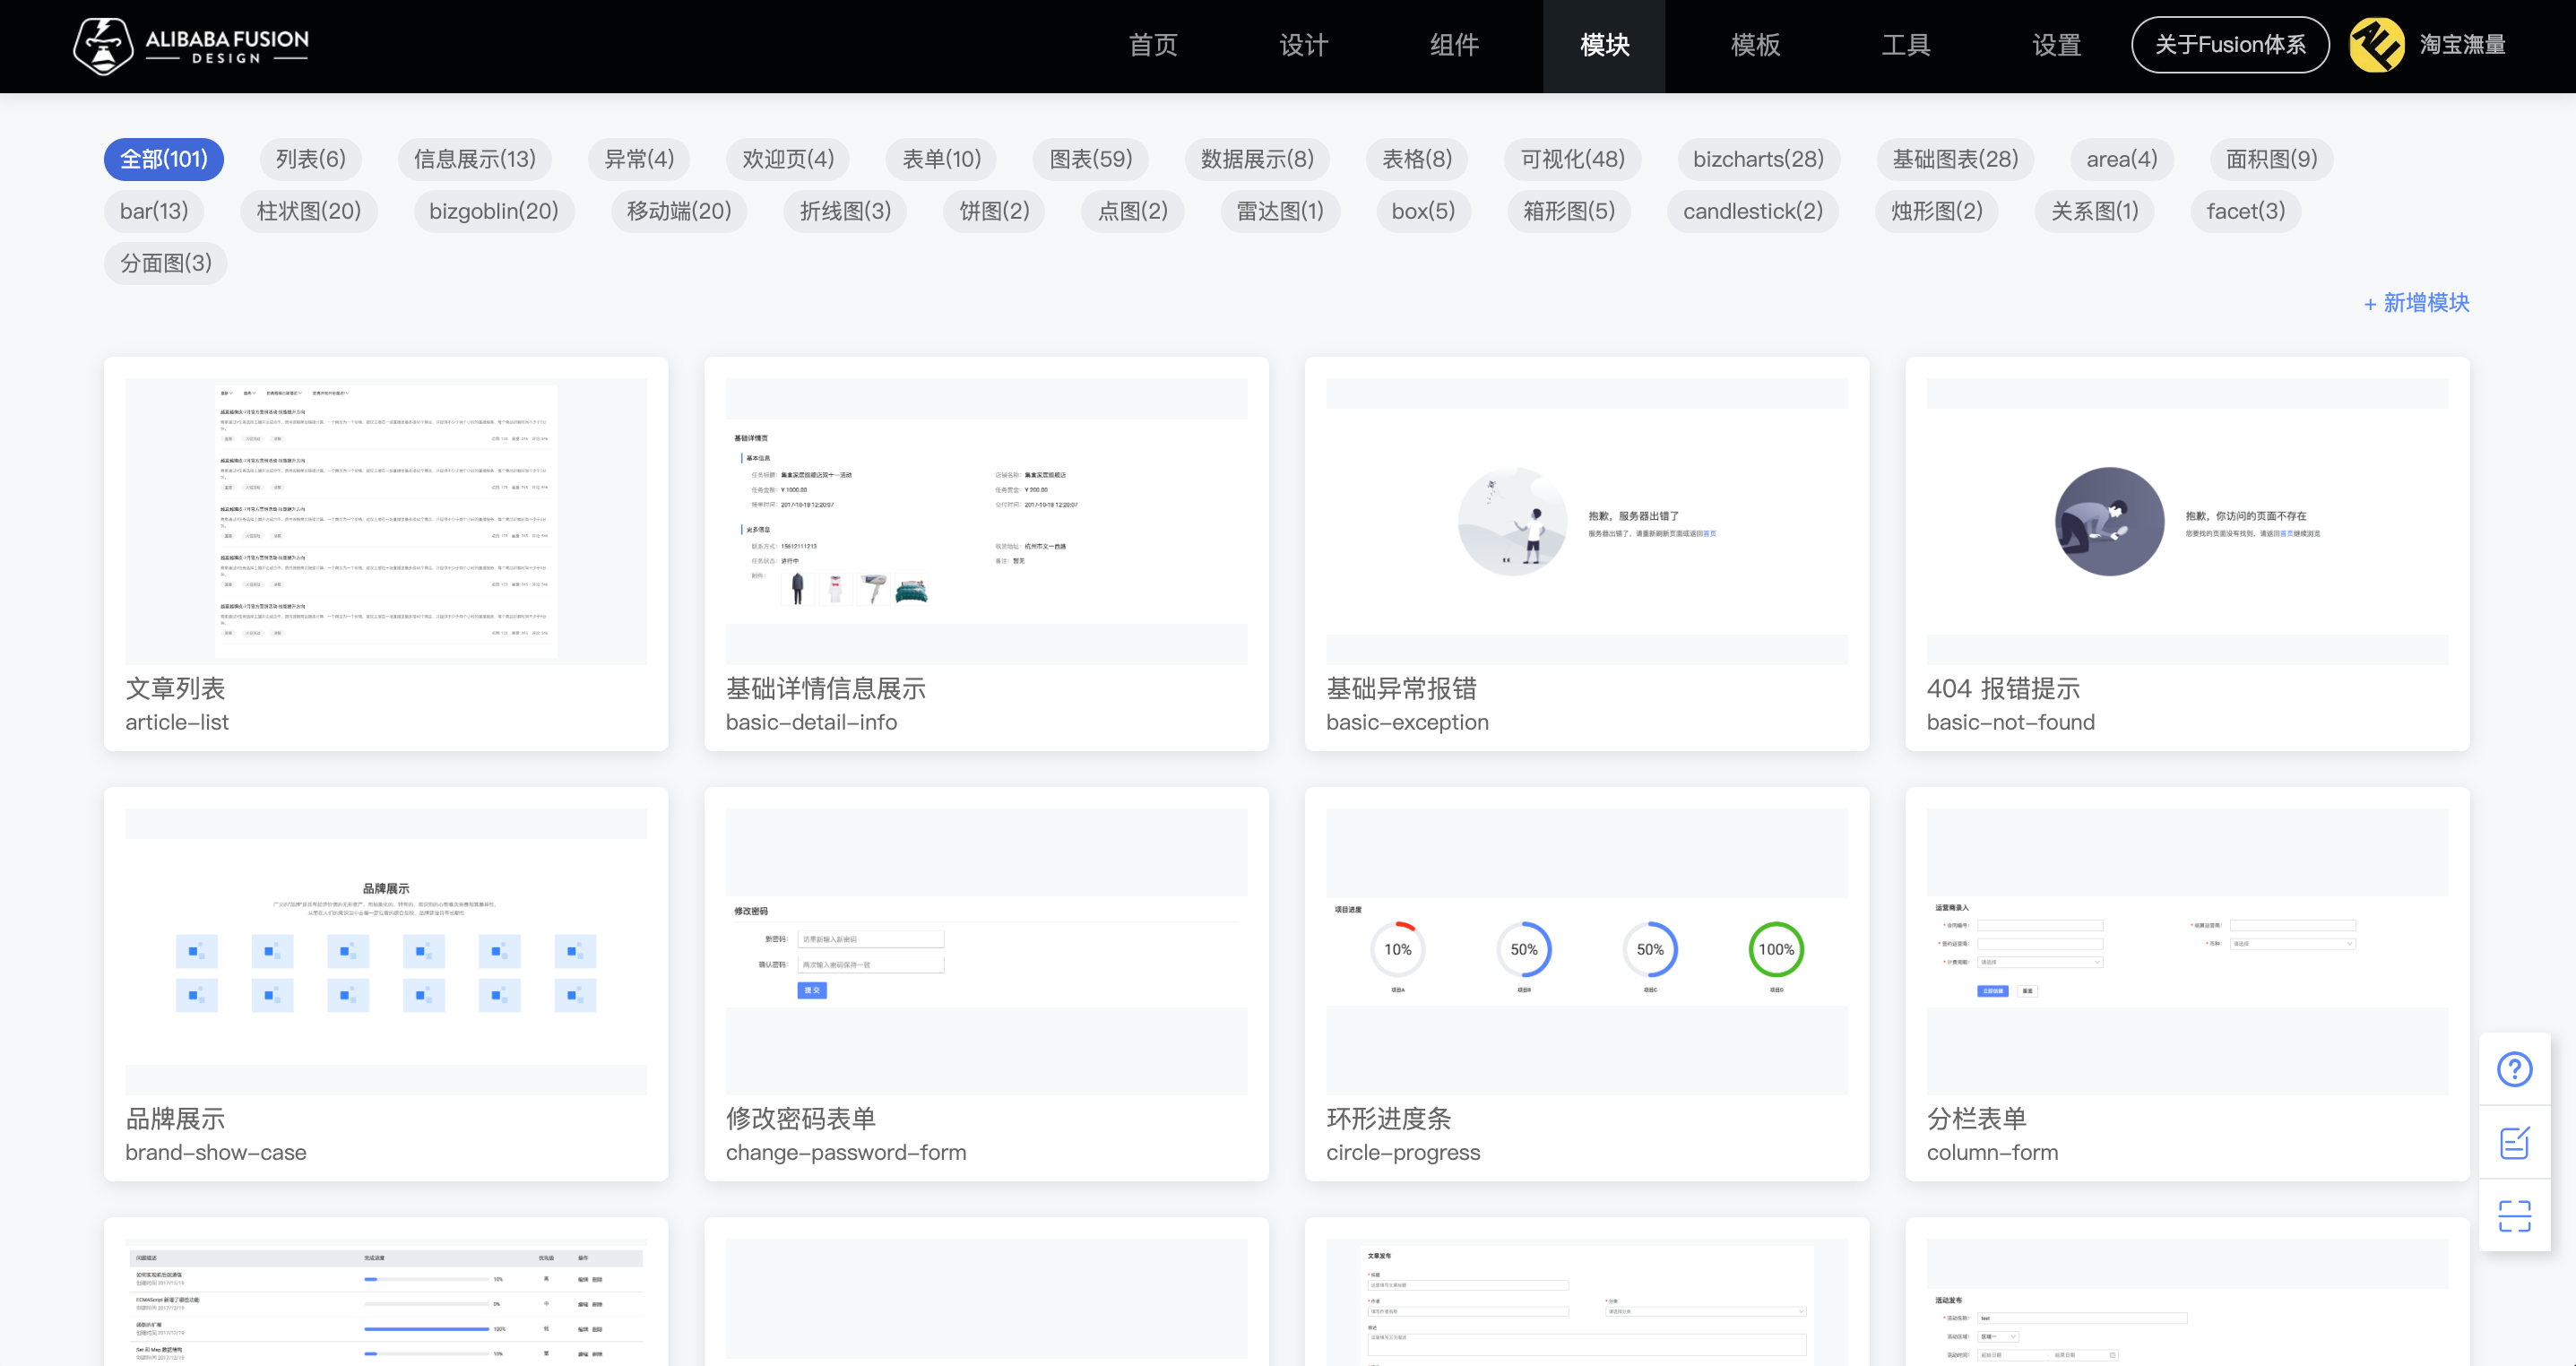Select the 全部(101) filter tag
Viewport: 2576px width, 1366px height.
pyautogui.click(x=164, y=159)
